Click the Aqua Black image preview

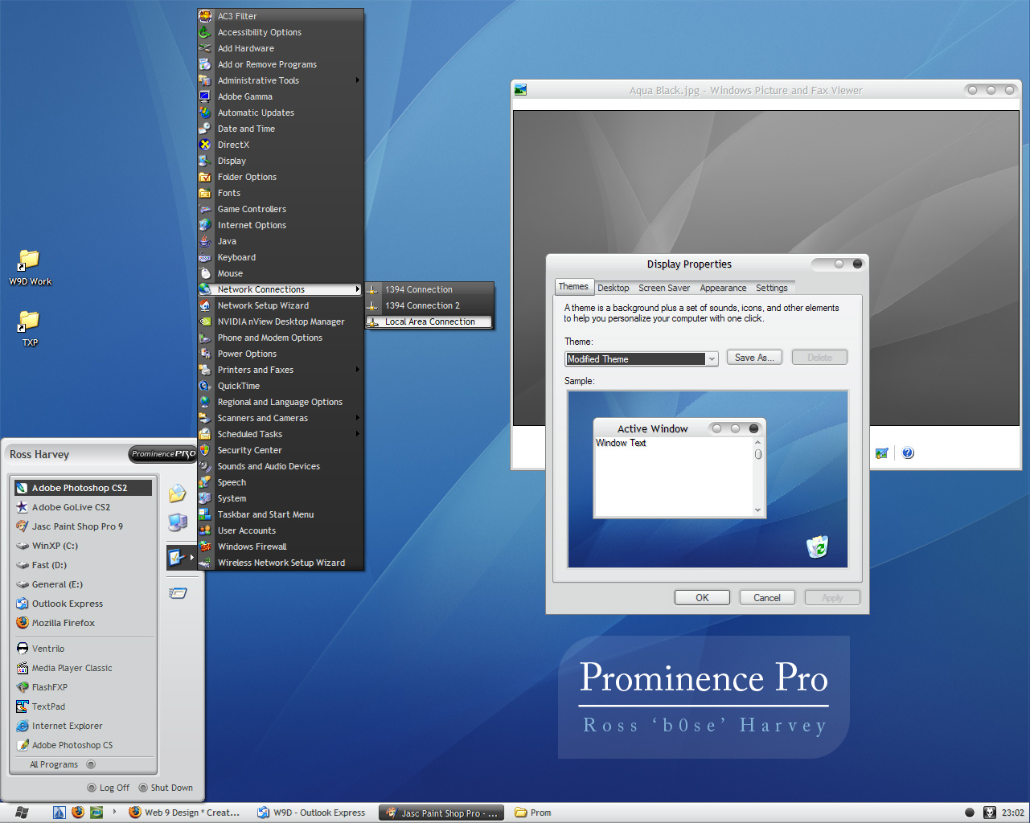[x=766, y=268]
